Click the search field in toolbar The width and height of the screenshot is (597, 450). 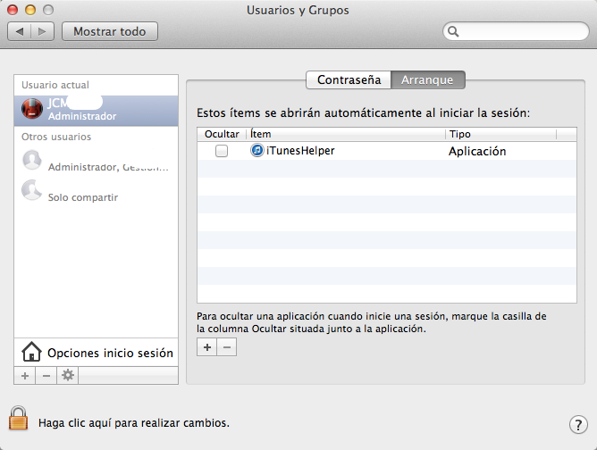516,31
